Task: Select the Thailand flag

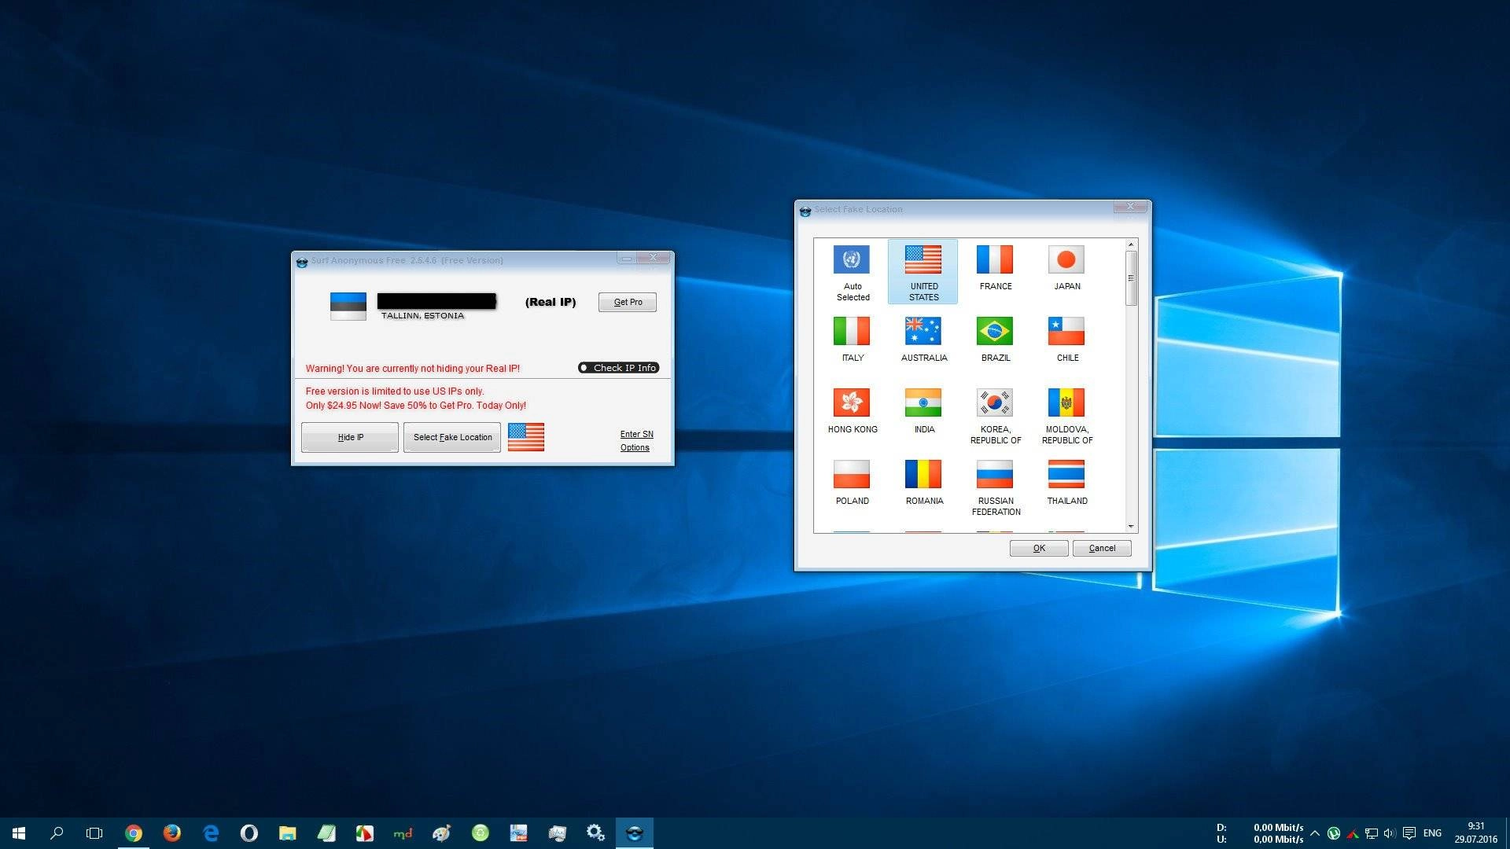Action: 1066,474
